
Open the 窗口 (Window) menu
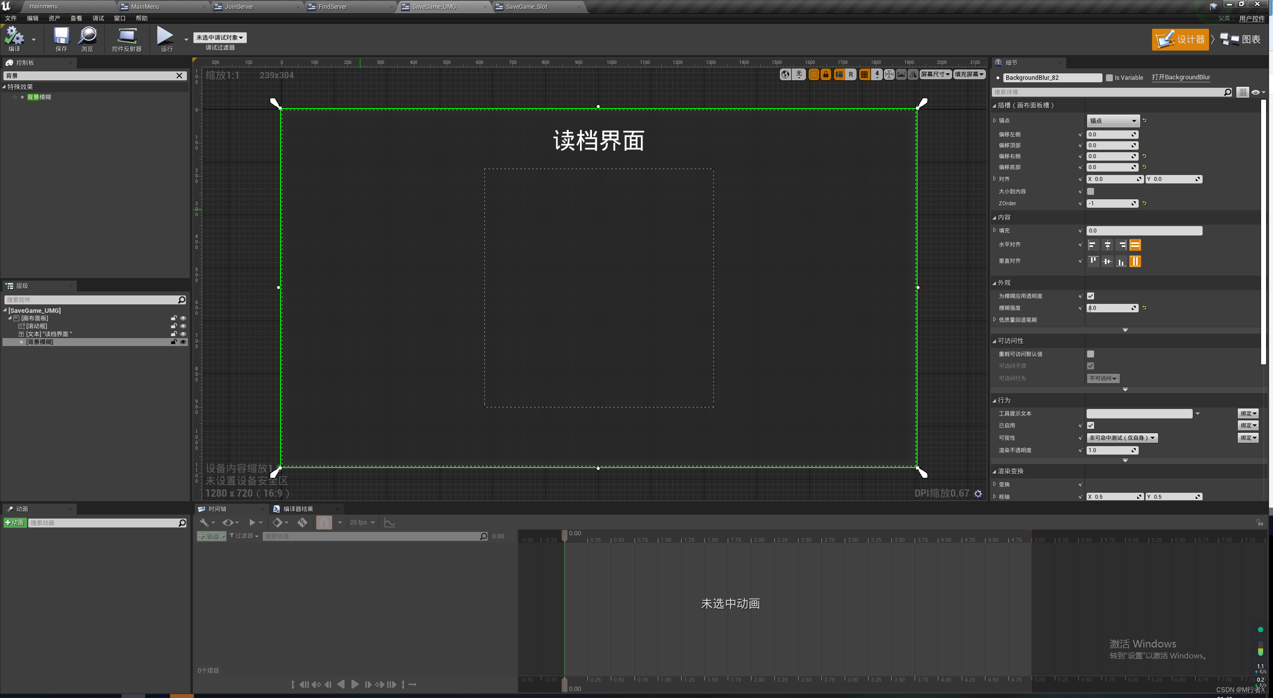click(119, 18)
